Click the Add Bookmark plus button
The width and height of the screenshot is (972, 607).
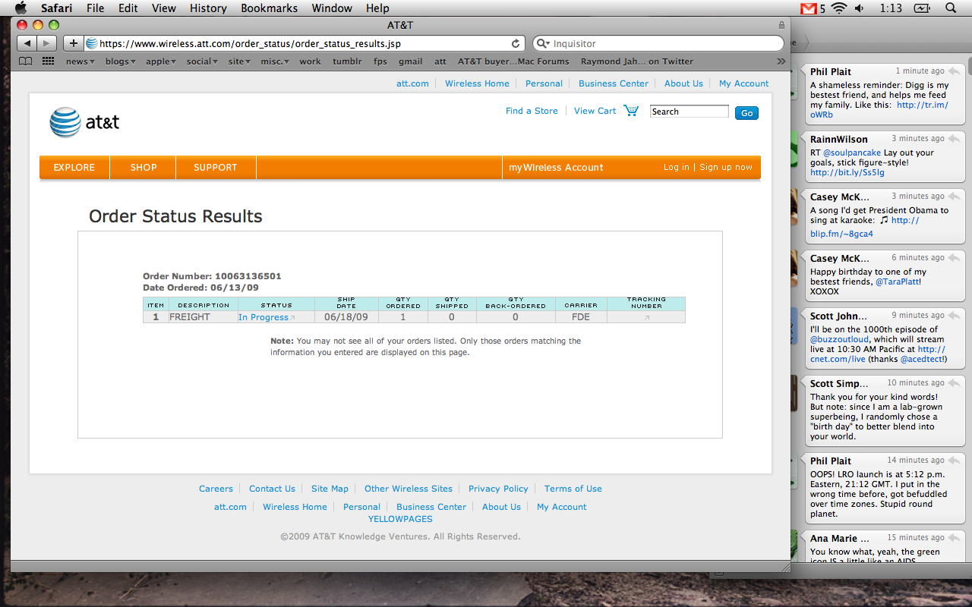(x=73, y=43)
